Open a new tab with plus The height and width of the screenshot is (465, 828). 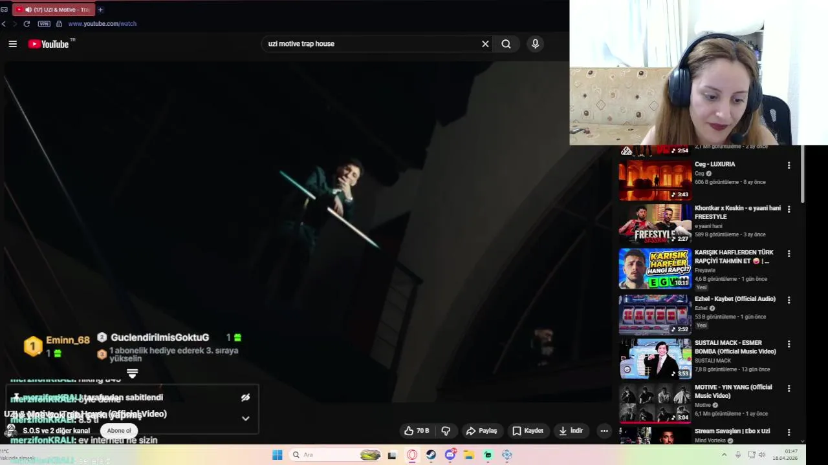[100, 10]
